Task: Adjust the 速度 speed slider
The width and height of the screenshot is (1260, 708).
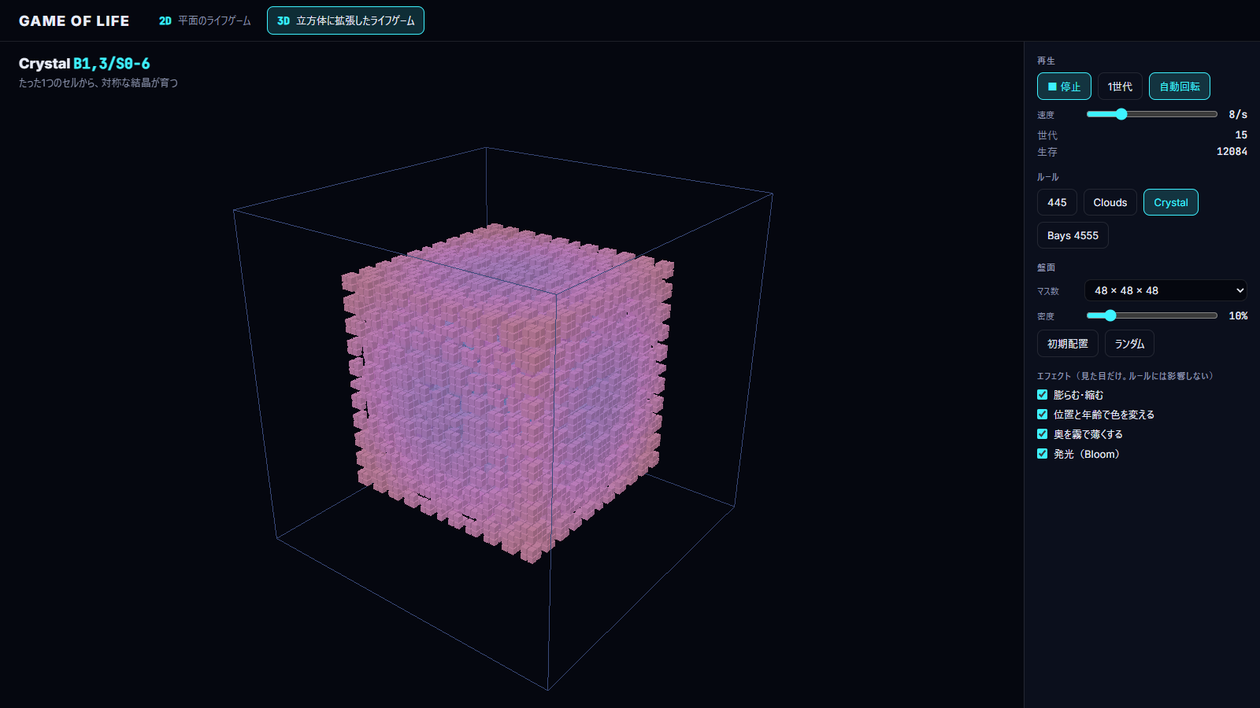Action: coord(1152,114)
